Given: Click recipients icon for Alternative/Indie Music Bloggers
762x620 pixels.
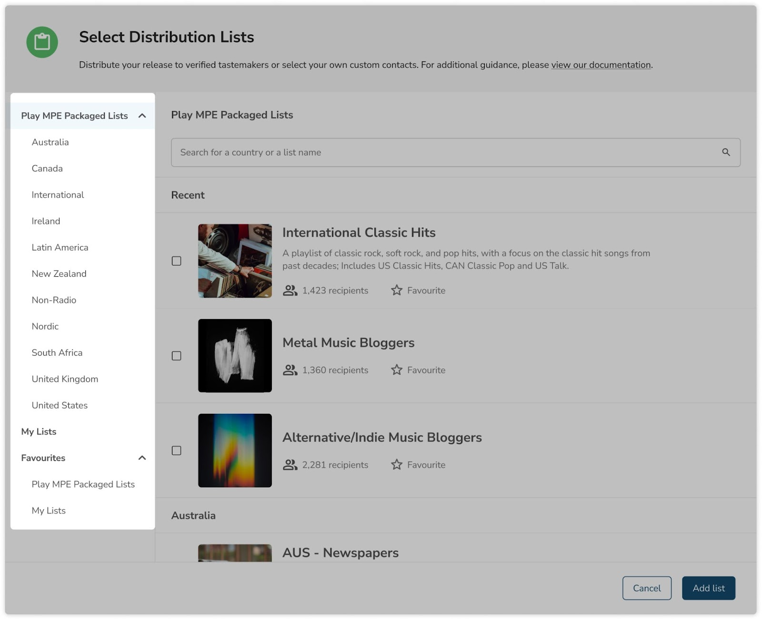Looking at the screenshot, I should tap(290, 465).
